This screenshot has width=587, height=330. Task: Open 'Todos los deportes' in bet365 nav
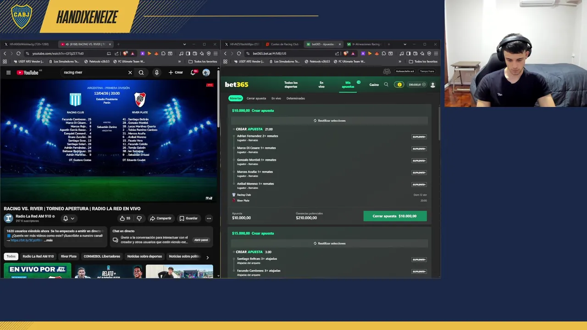291,85
